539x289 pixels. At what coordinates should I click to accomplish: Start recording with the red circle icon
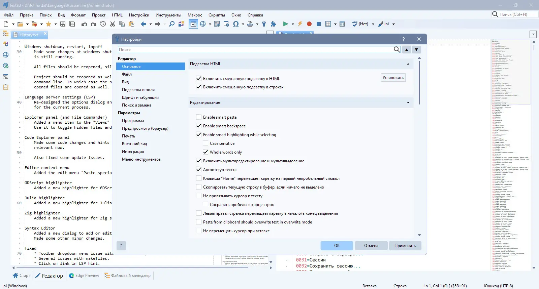coord(309,24)
